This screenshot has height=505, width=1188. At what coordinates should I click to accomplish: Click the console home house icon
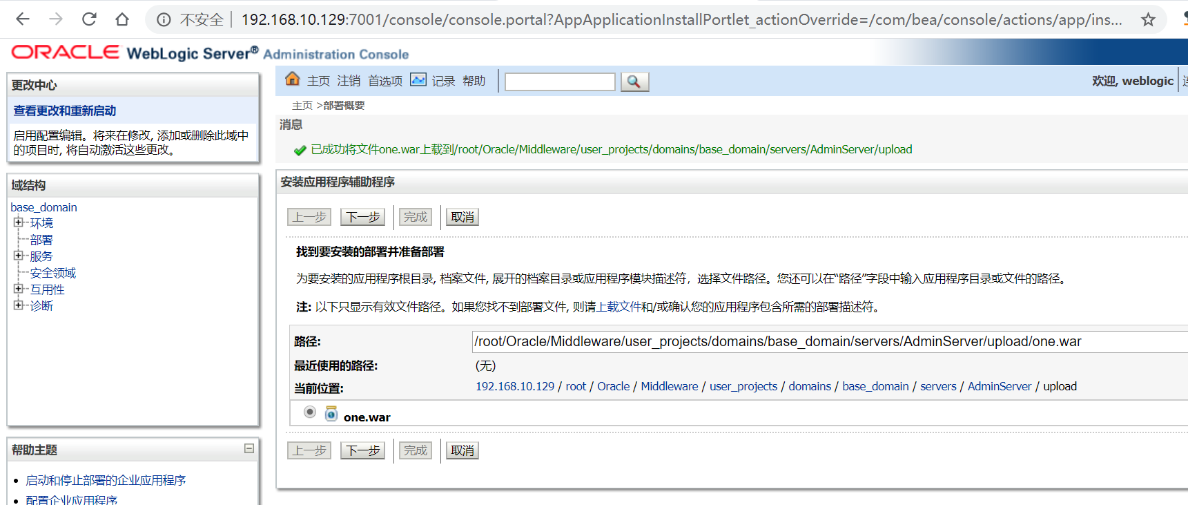tap(293, 79)
